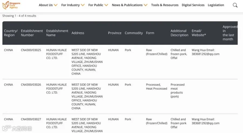
Task: Open the Singapore Food Agency logo homepage
Action: (11, 5)
